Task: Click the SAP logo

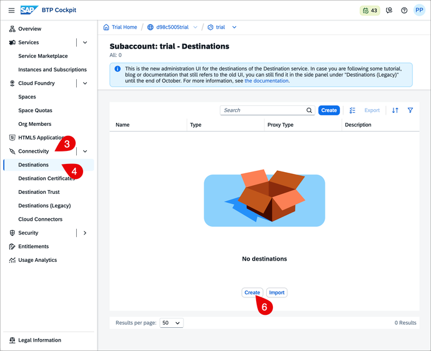Action: 29,10
